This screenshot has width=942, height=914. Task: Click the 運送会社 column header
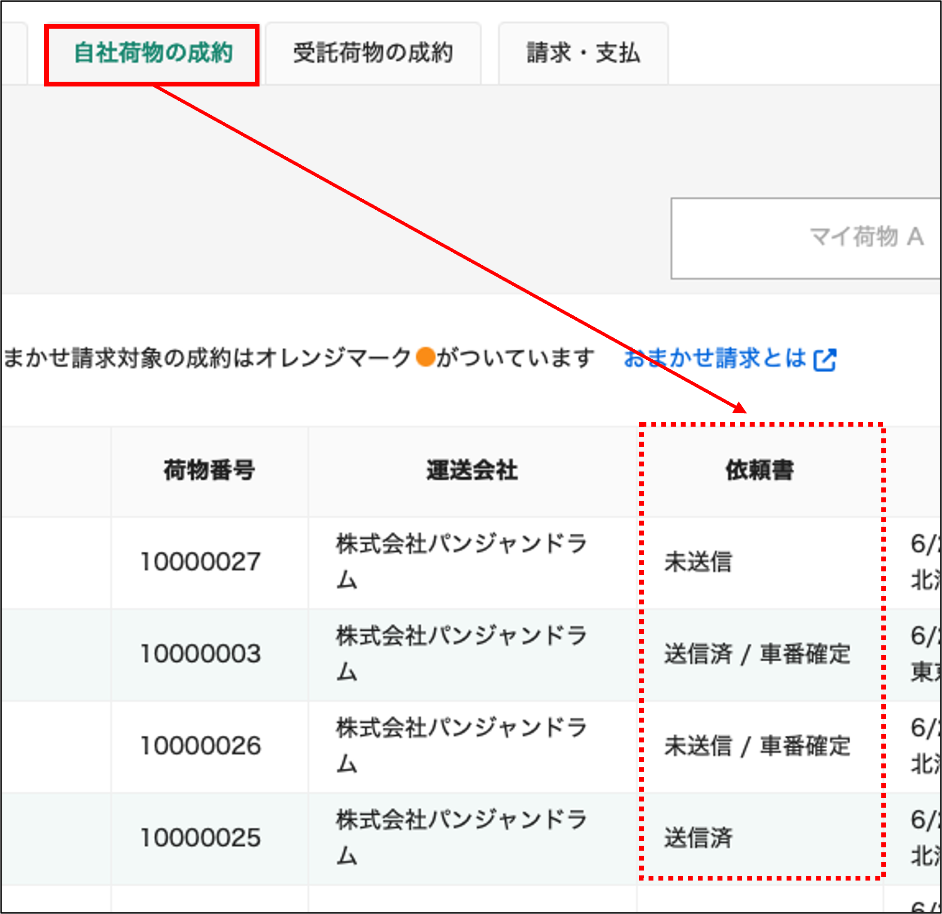pyautogui.click(x=472, y=471)
